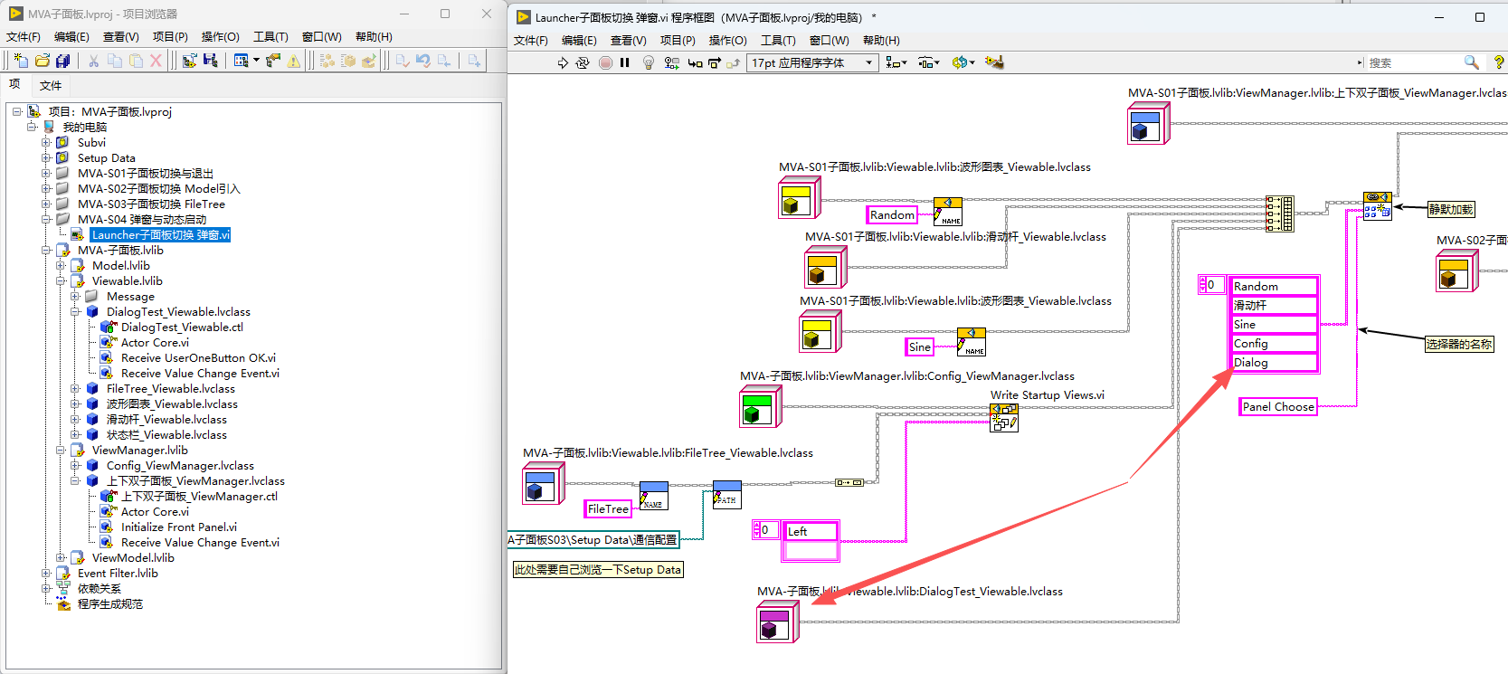Open the Align Objects dropdown
Screen dimensions: 1508x674
coord(896,62)
